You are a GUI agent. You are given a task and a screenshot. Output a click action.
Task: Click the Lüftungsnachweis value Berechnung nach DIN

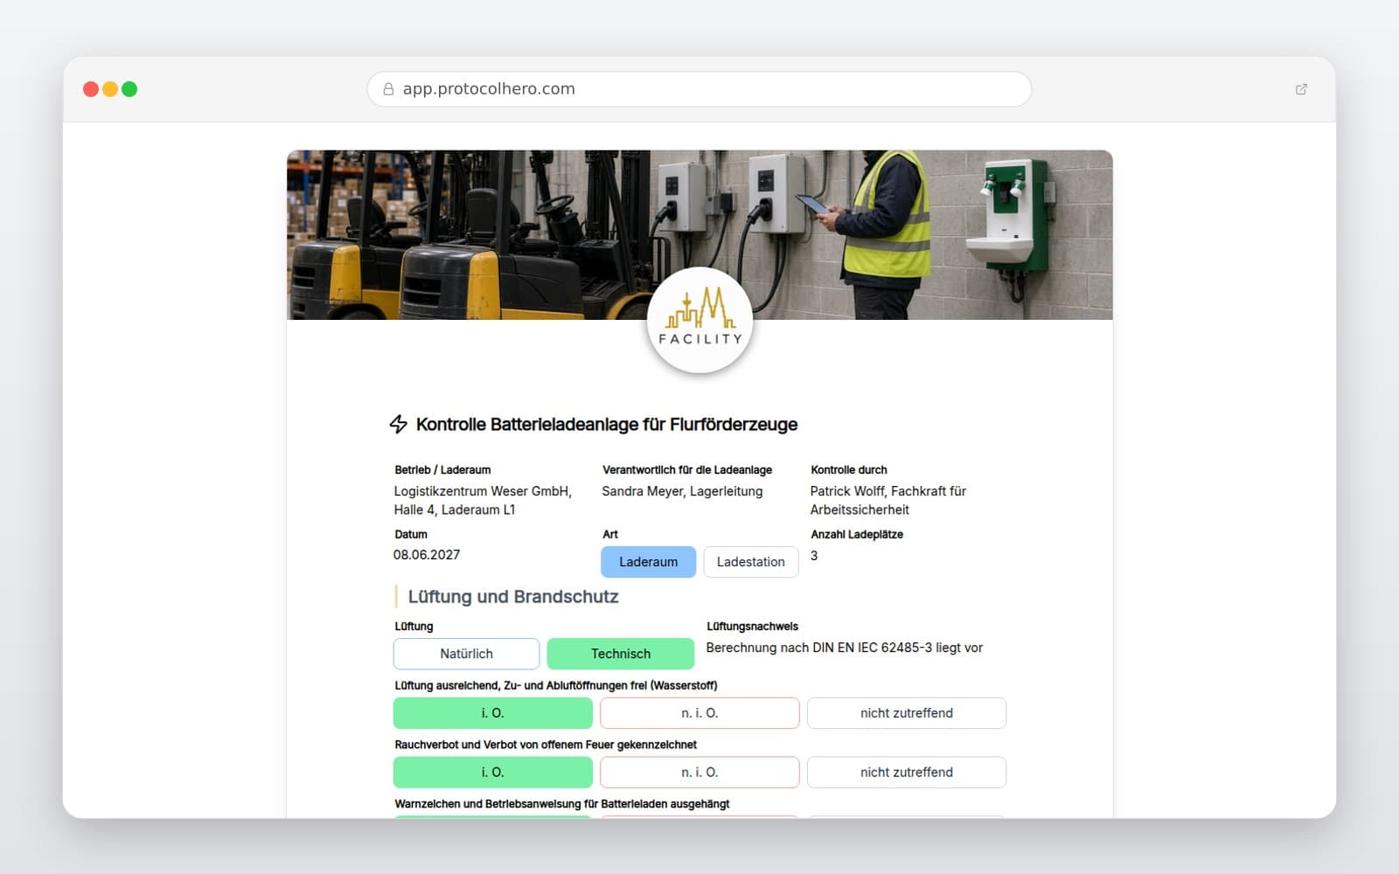(x=845, y=648)
